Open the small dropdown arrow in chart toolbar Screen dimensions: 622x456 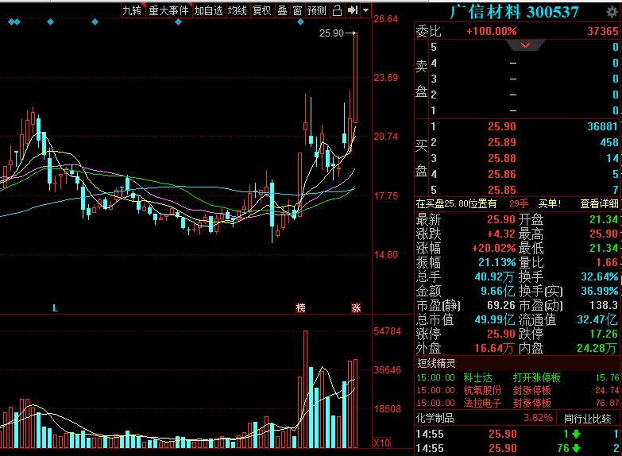coord(365,10)
